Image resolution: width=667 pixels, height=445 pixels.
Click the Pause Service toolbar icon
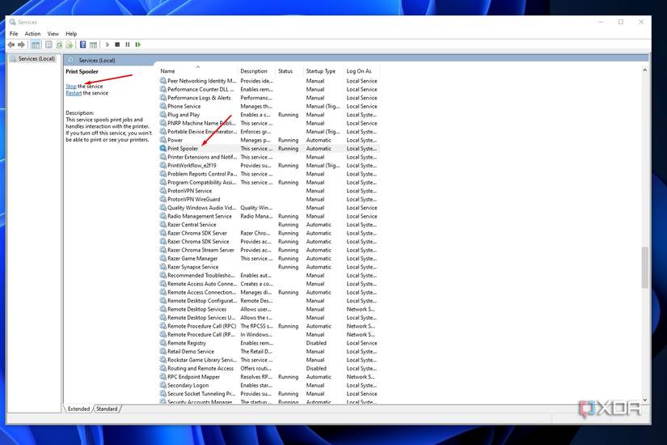(128, 44)
